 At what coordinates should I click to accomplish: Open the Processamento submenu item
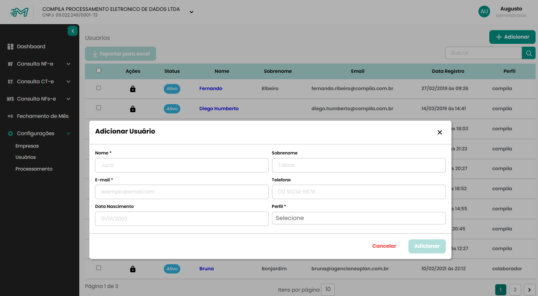[34, 169]
